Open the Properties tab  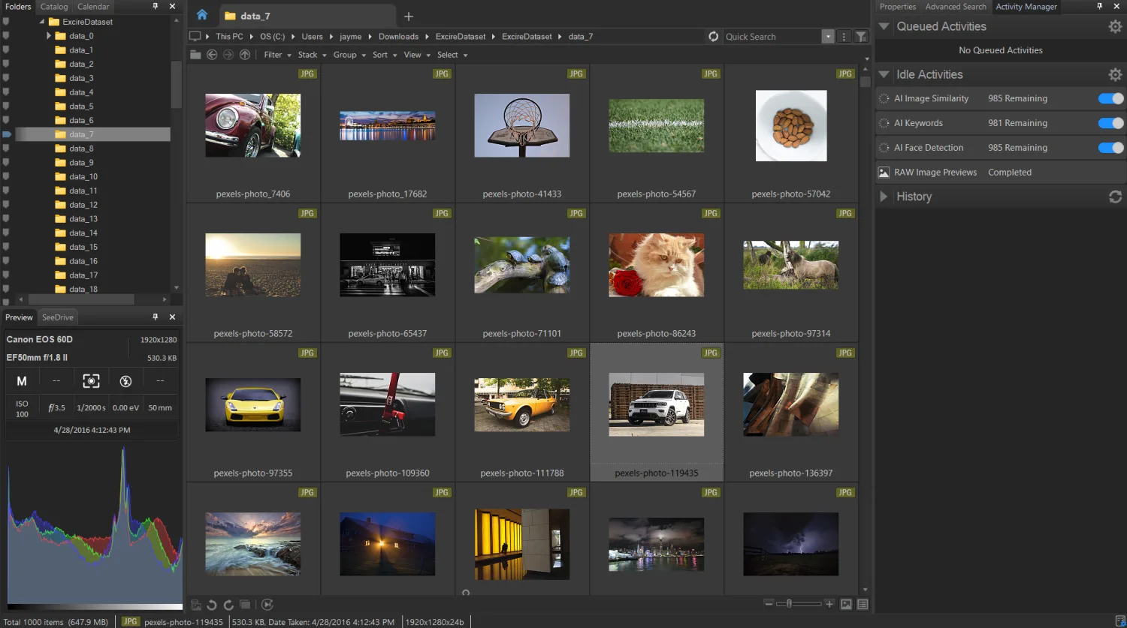point(898,7)
